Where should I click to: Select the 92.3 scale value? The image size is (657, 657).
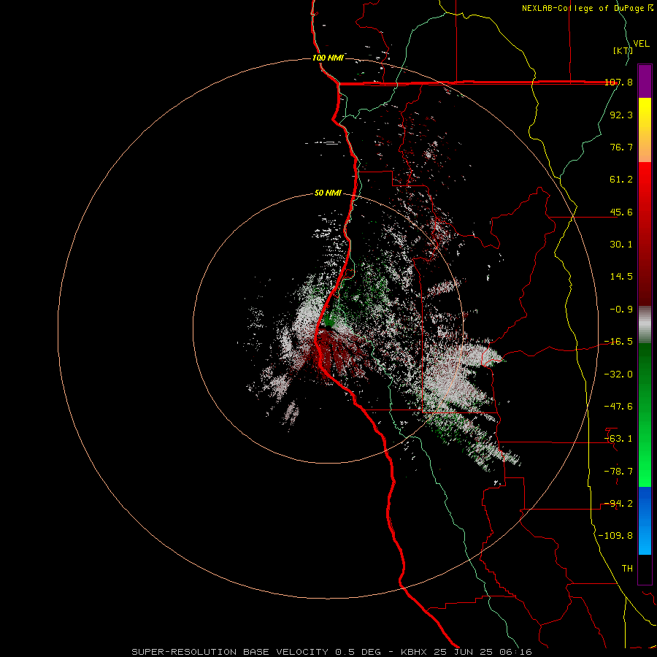(x=621, y=115)
